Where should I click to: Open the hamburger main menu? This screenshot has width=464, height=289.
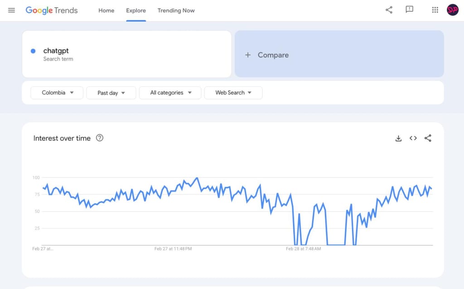11,10
